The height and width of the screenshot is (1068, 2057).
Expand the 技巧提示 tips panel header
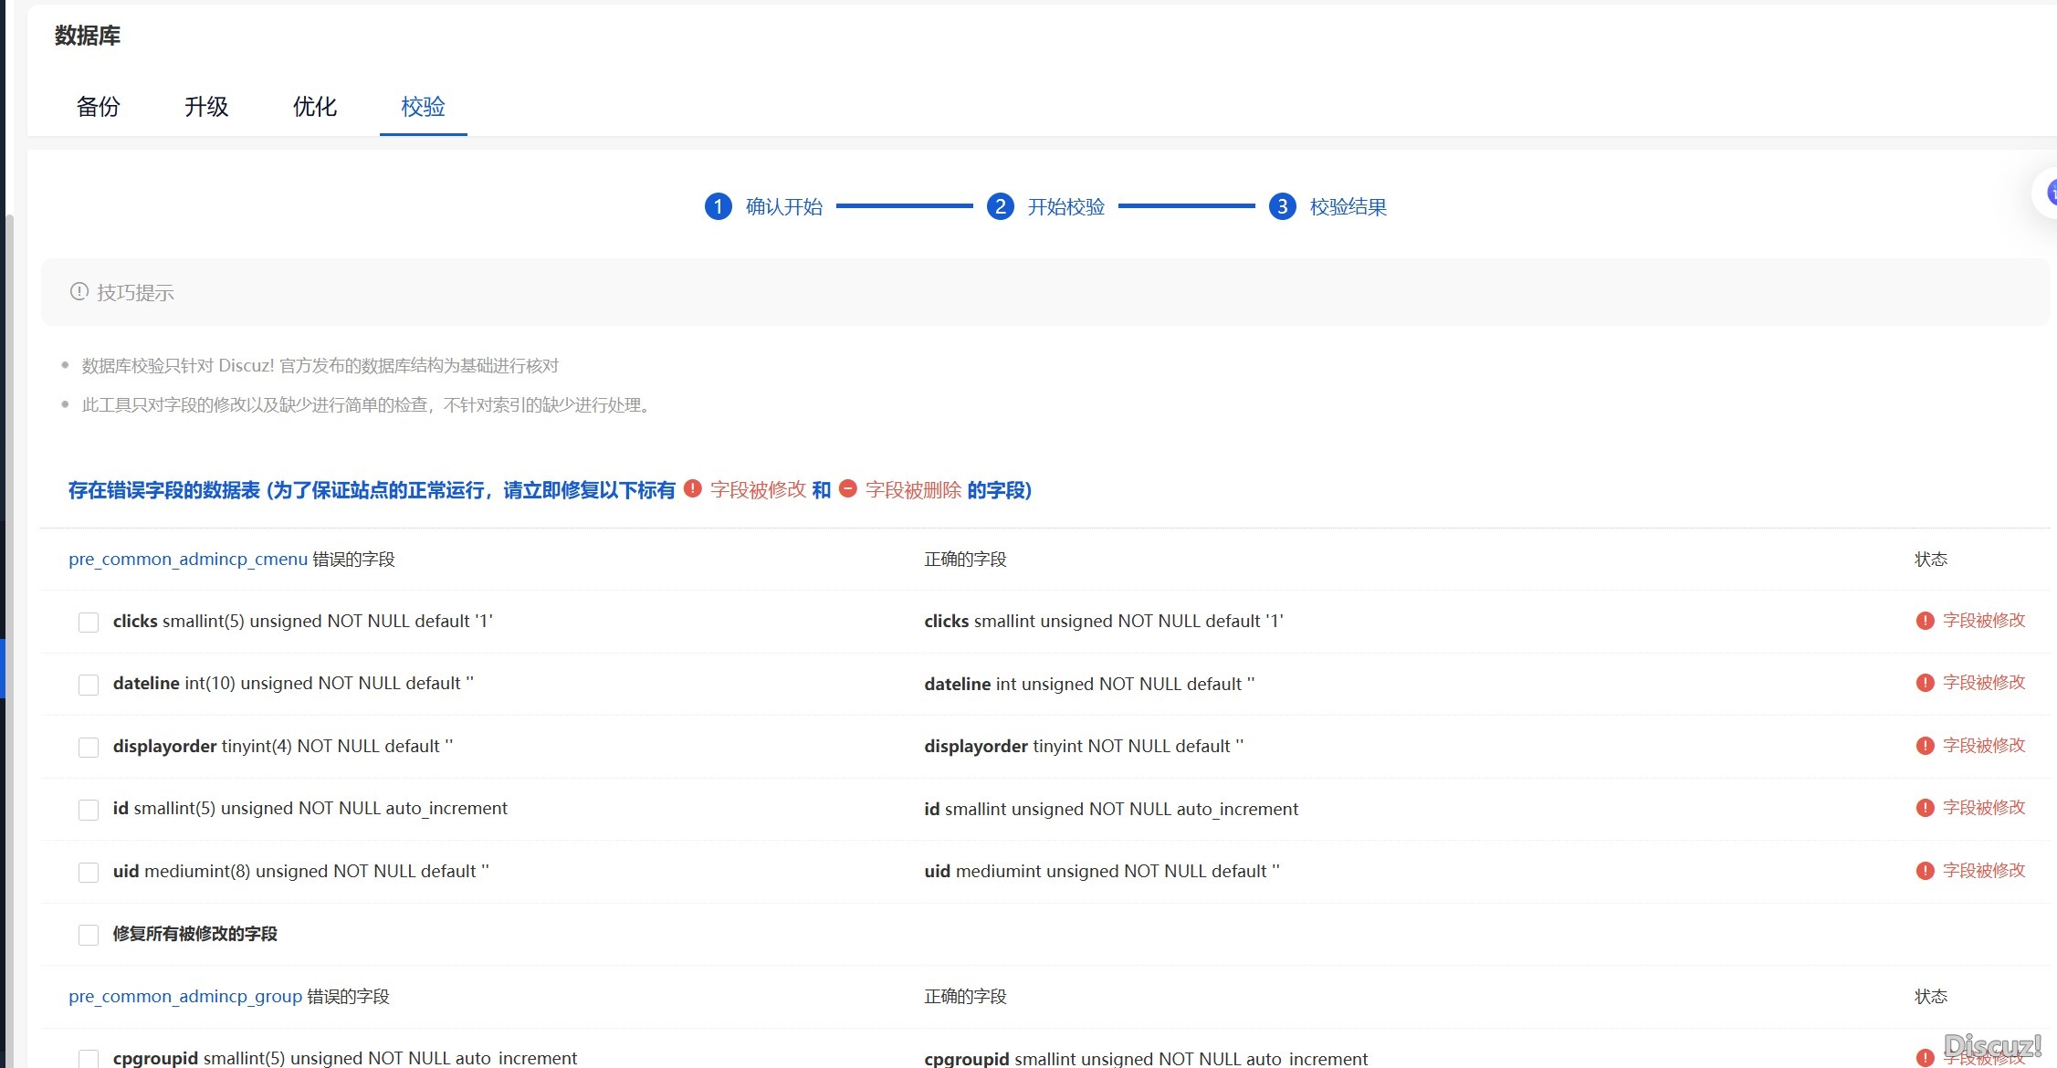(135, 292)
